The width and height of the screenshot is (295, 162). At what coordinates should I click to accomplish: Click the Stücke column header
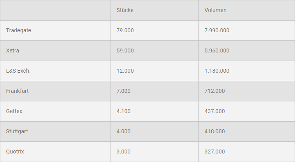click(125, 10)
